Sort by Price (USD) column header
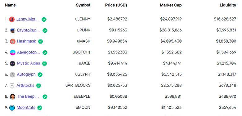 [116, 5]
